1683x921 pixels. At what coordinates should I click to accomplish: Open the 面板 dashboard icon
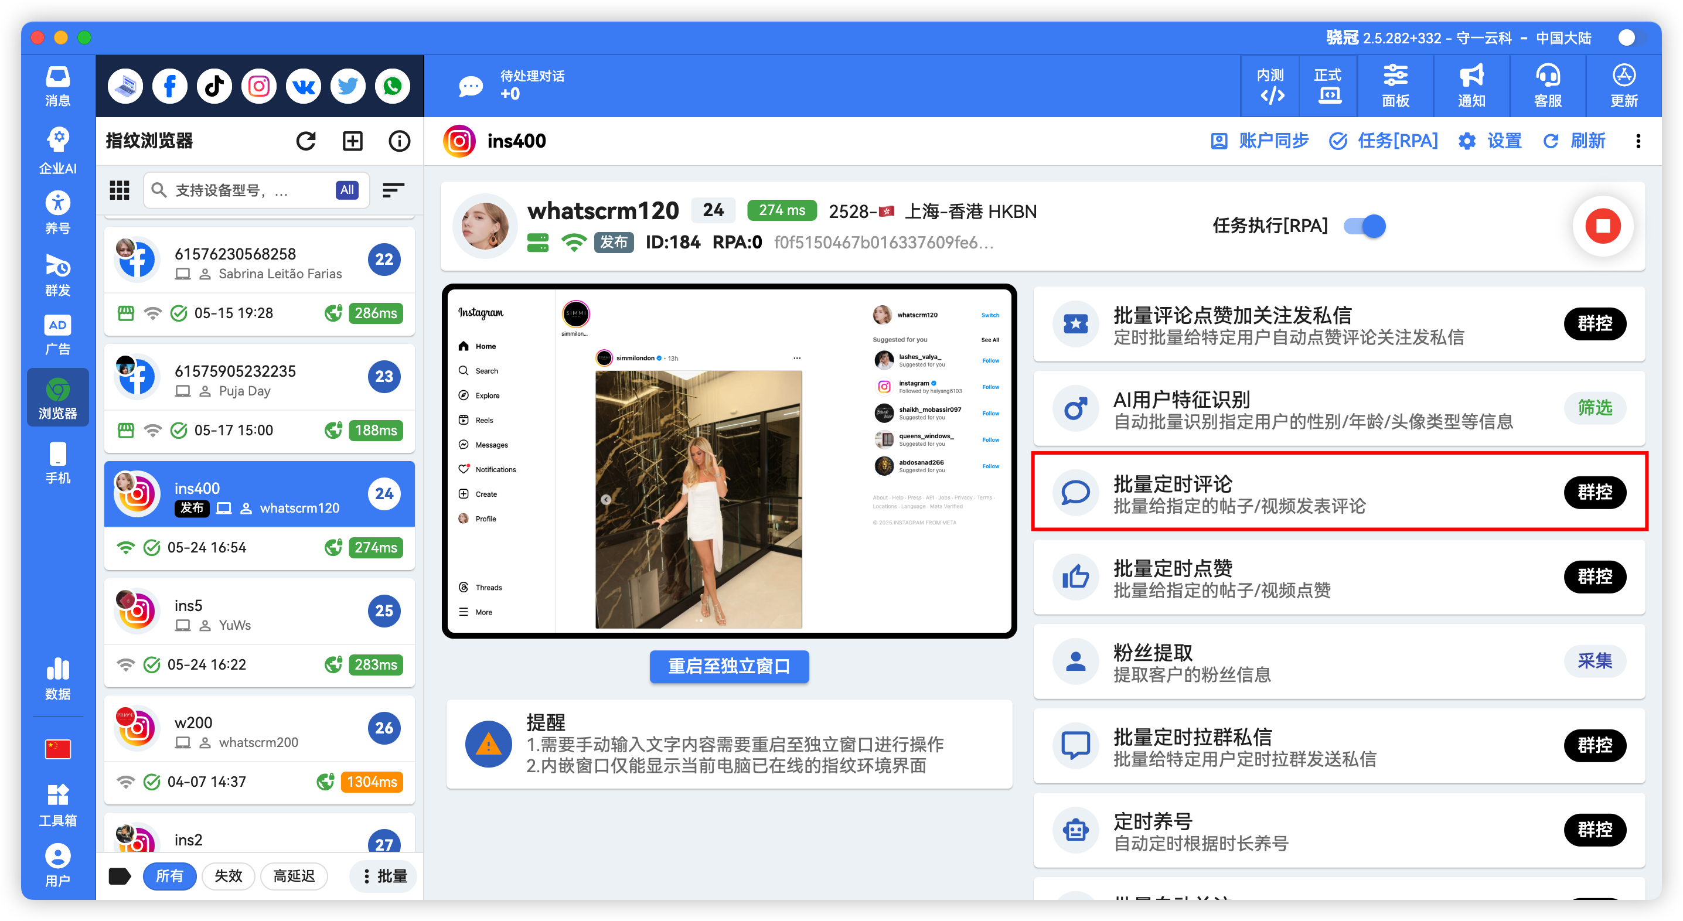(x=1395, y=86)
